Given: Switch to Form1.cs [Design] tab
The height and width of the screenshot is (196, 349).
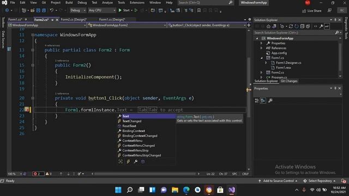Looking at the screenshot, I should pyautogui.click(x=112, y=20).
